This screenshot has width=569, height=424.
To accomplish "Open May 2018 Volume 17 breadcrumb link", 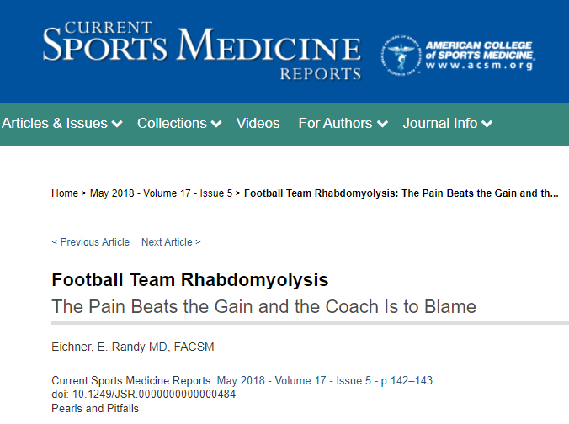I will 161,193.
